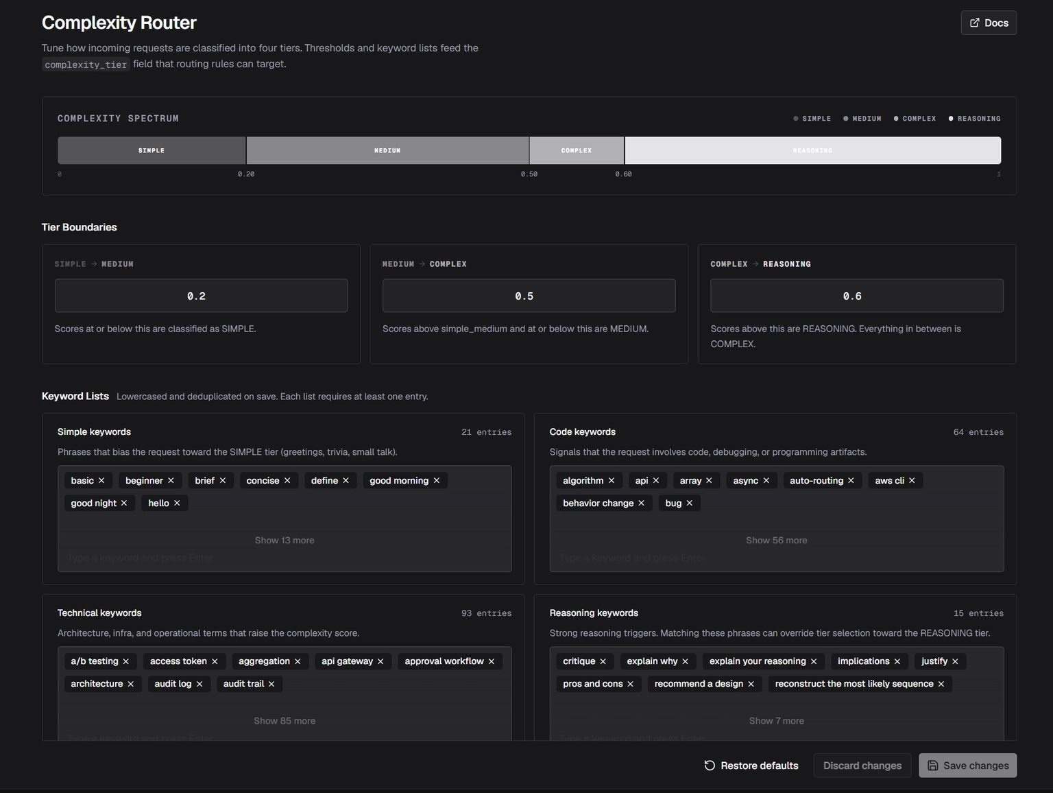
Task: Expand code keywords with Show 56 more
Action: [x=777, y=541]
